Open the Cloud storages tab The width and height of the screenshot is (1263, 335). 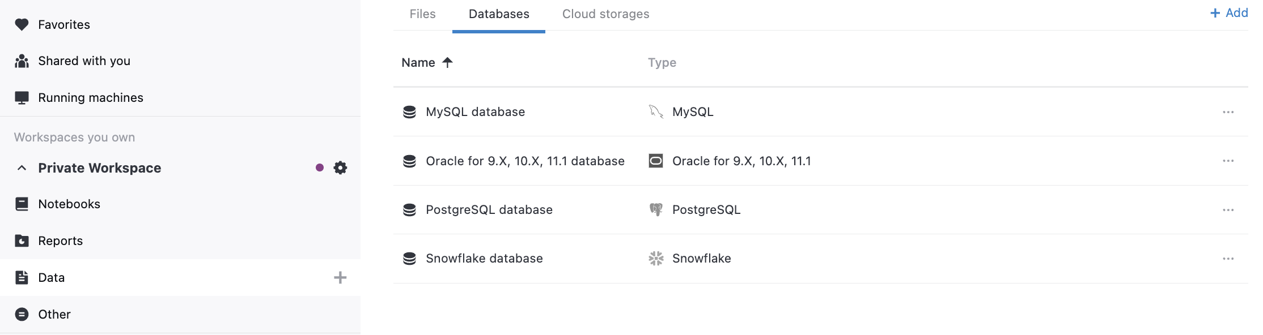pos(605,14)
